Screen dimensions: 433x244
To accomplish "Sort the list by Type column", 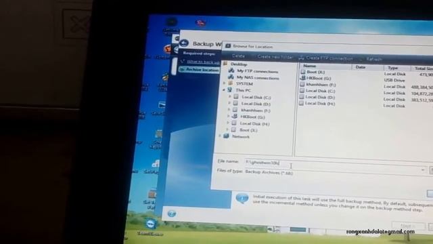I will (x=396, y=68).
